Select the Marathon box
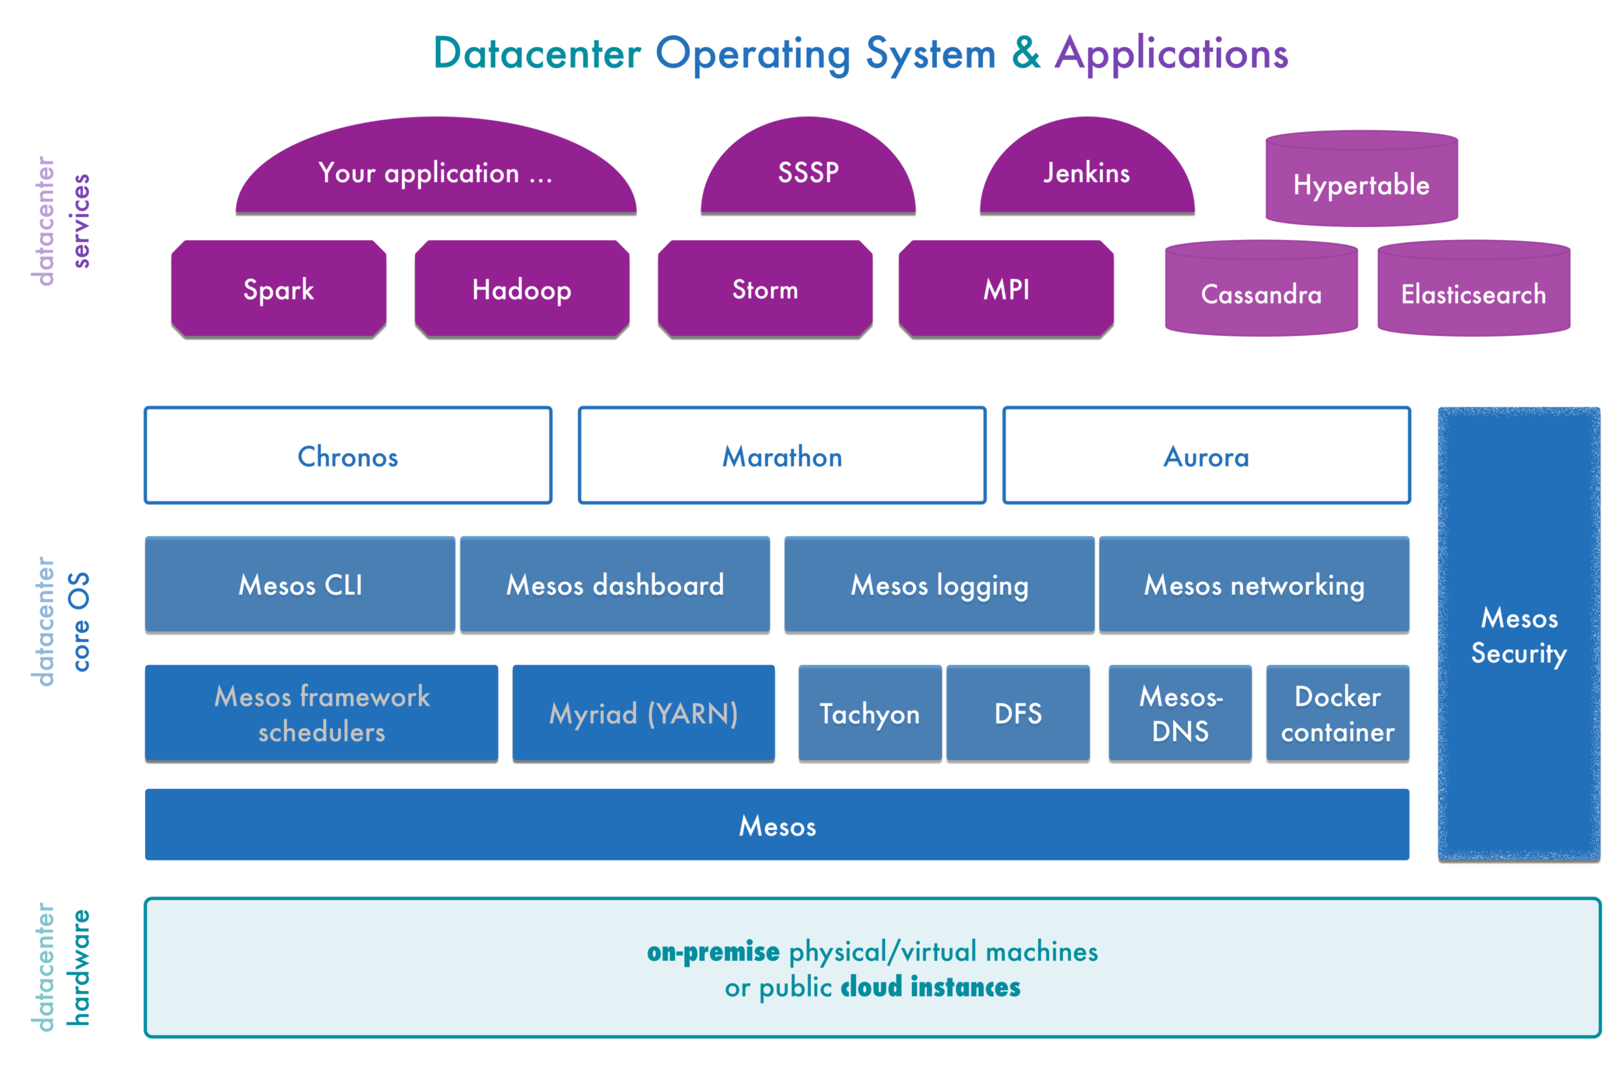Screen dimensions: 1619x1066 (x=783, y=456)
